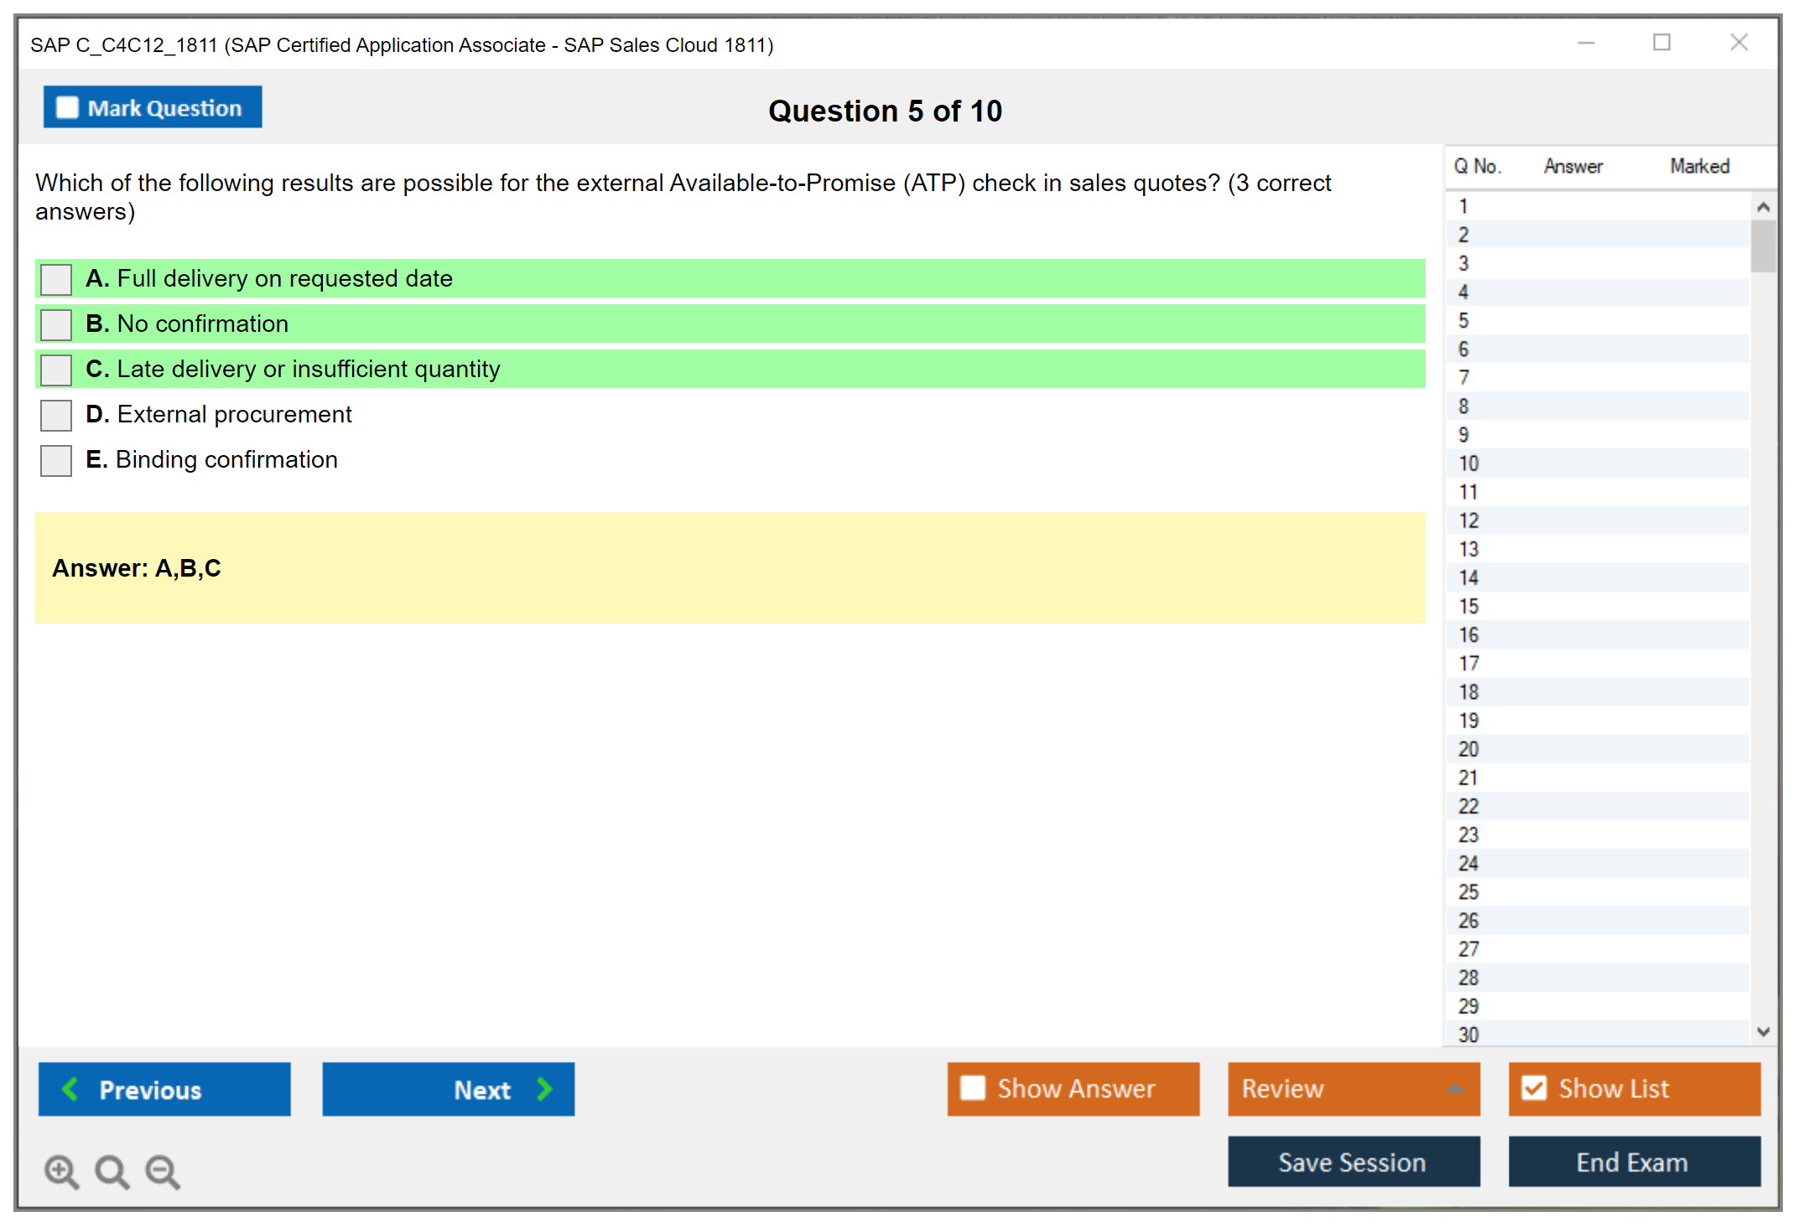Close the SAP exam window
This screenshot has width=1803, height=1232.
tap(1738, 43)
